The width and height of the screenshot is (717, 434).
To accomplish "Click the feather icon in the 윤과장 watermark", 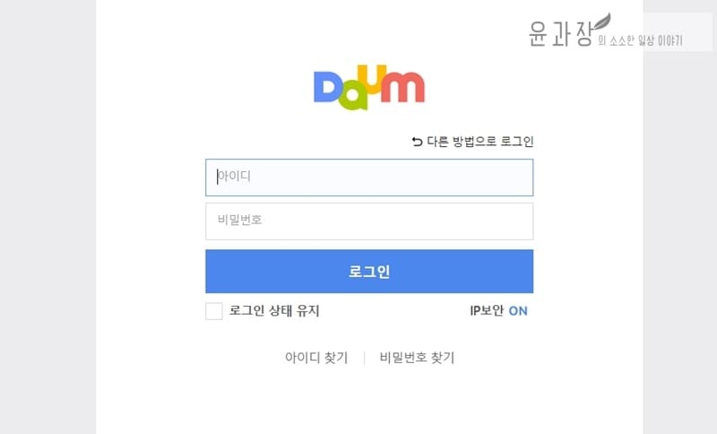I will click(x=601, y=22).
